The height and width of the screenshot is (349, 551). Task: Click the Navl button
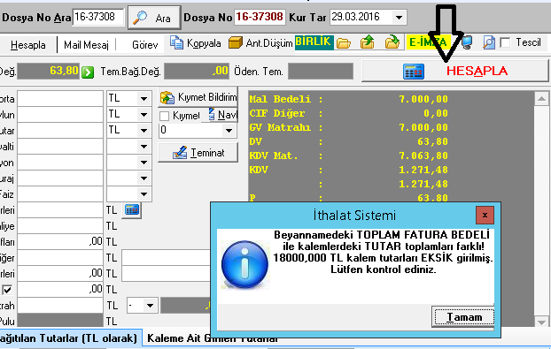click(x=222, y=115)
